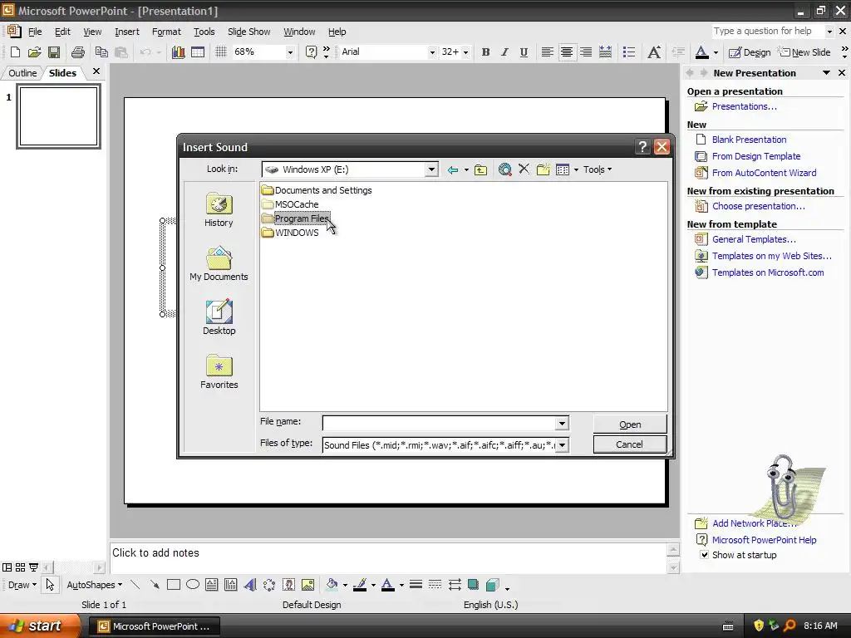Open the Look in drive dropdown
Screen dimensions: 851x638
tap(431, 169)
